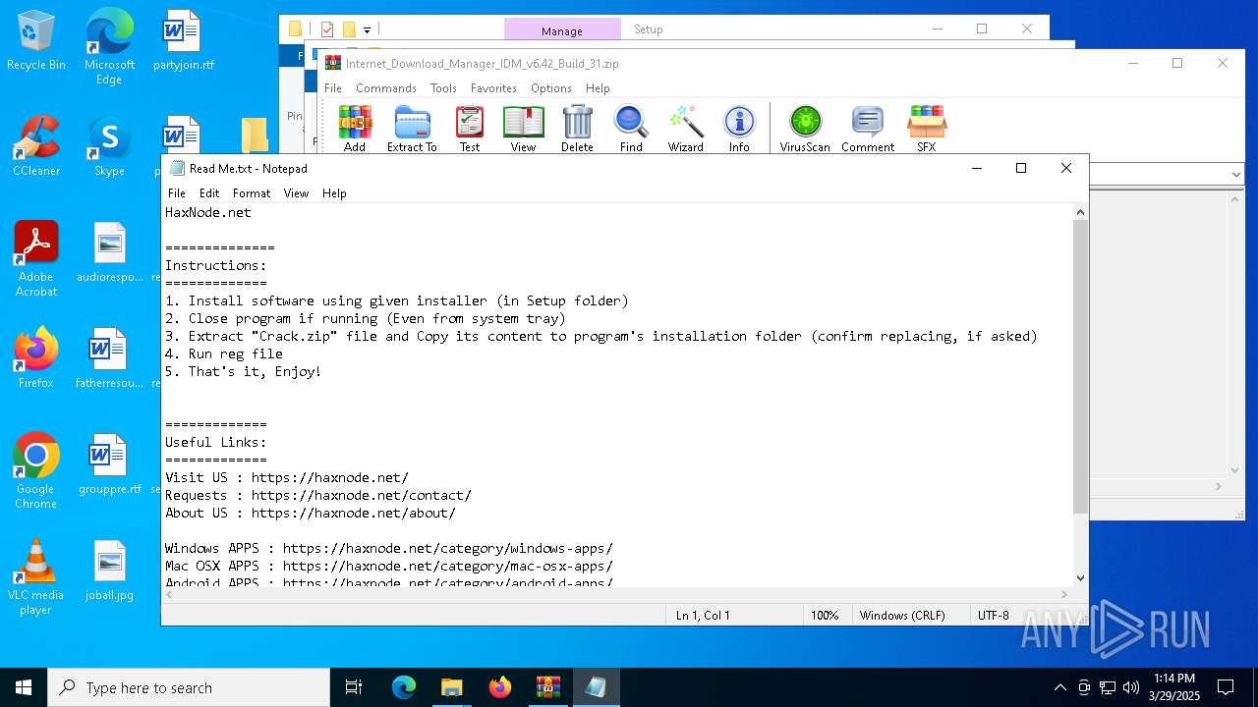Open Google Chrome desktop shortcut
Screen dimensions: 1258x707
pyautogui.click(x=36, y=471)
